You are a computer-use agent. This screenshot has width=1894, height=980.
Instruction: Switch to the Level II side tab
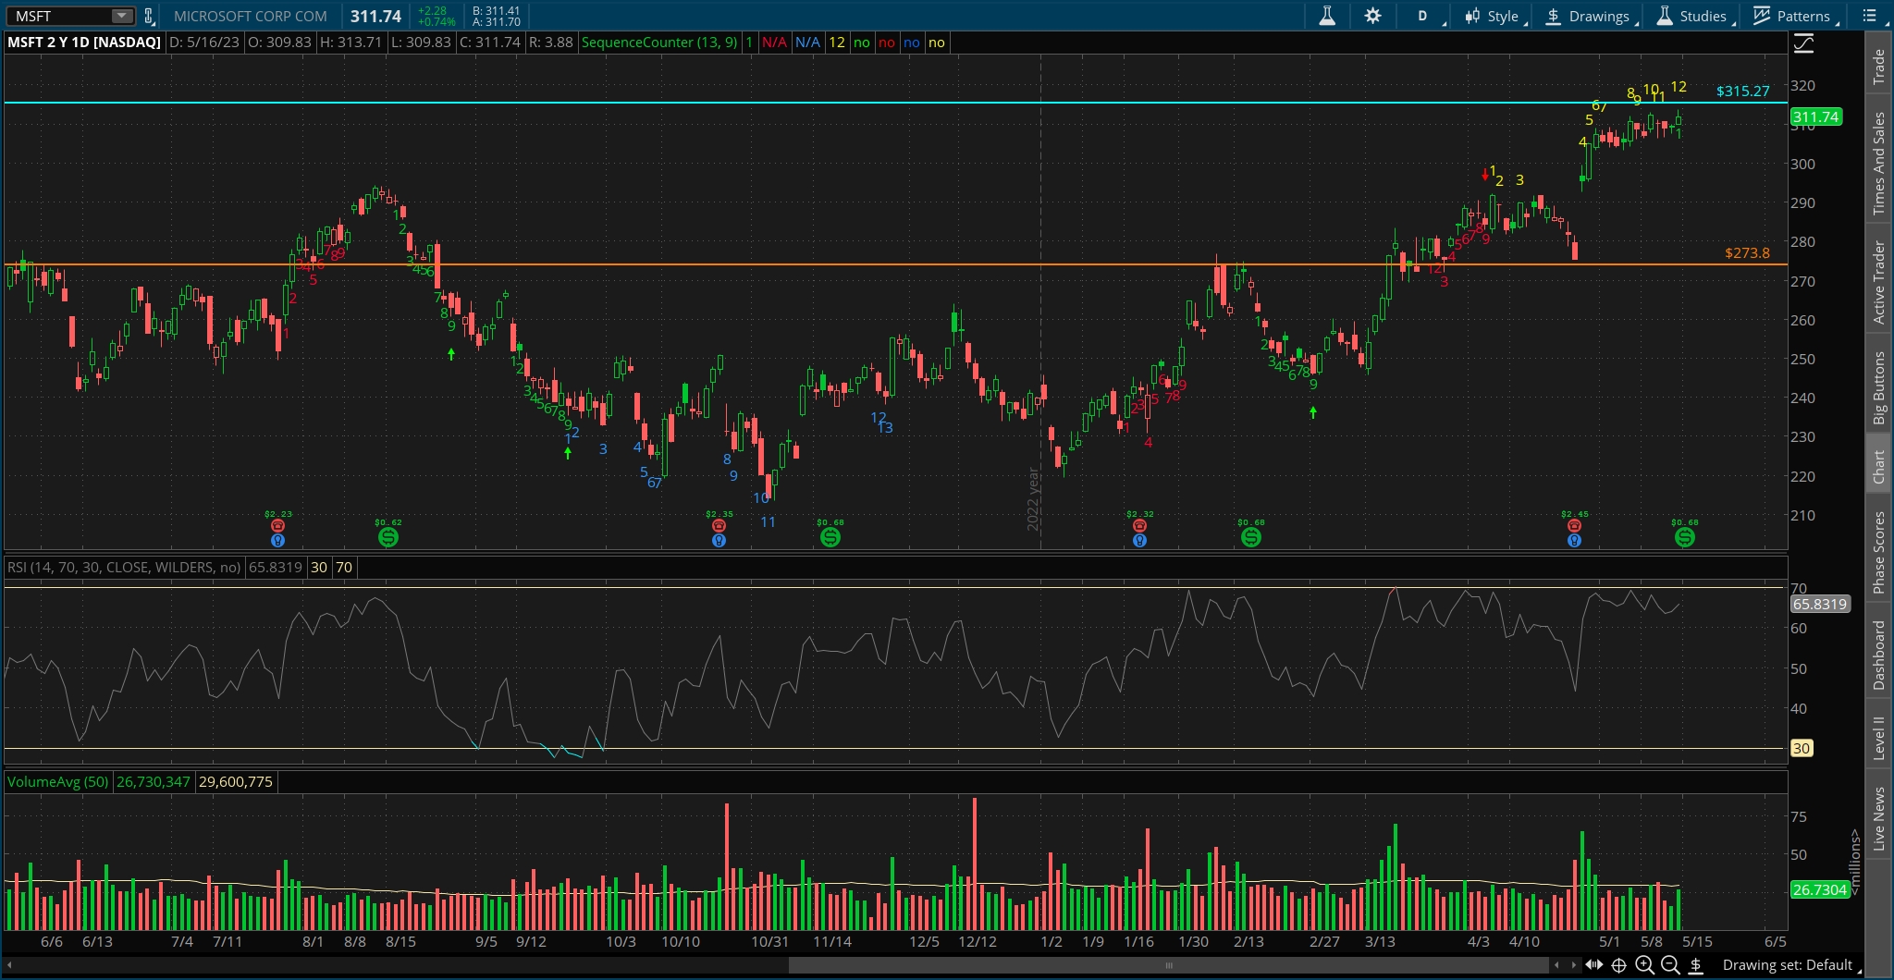(1878, 738)
